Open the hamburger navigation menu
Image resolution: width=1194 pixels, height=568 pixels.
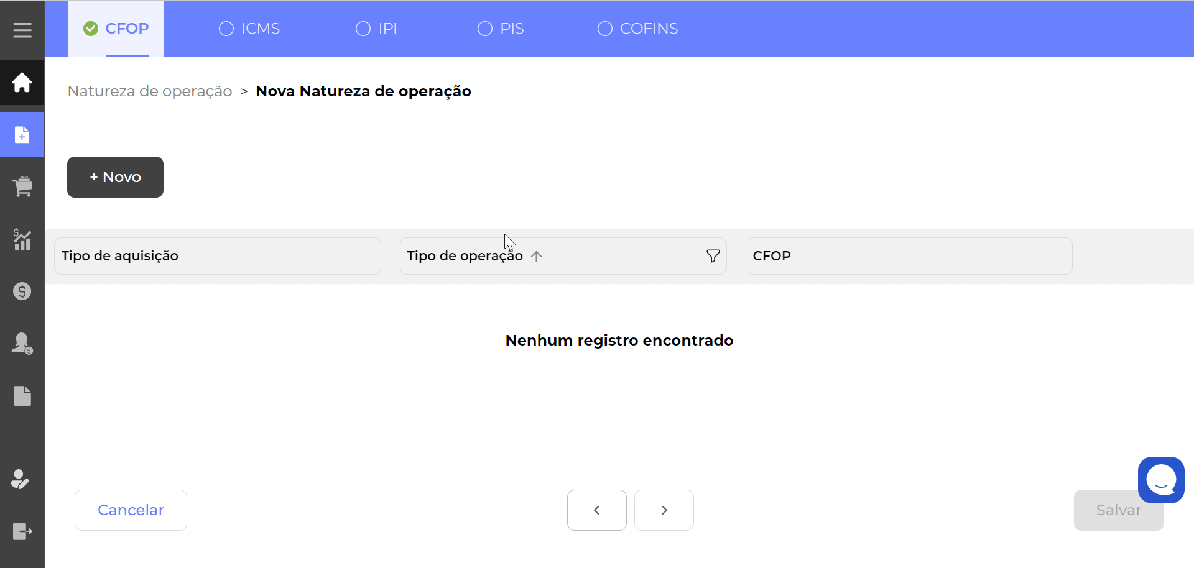tap(22, 29)
